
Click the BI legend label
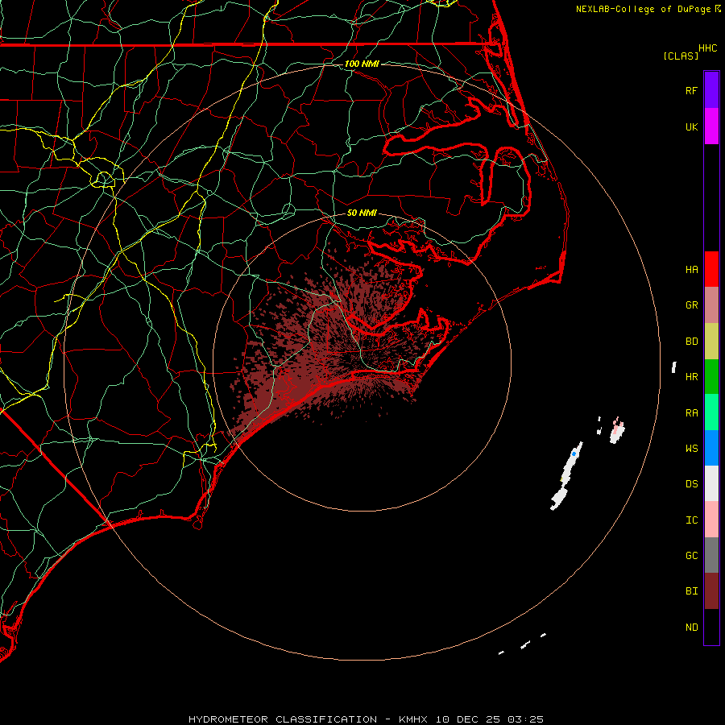coord(691,591)
